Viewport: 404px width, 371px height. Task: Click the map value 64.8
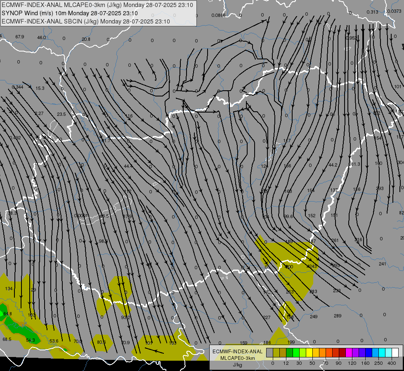pos(7,314)
